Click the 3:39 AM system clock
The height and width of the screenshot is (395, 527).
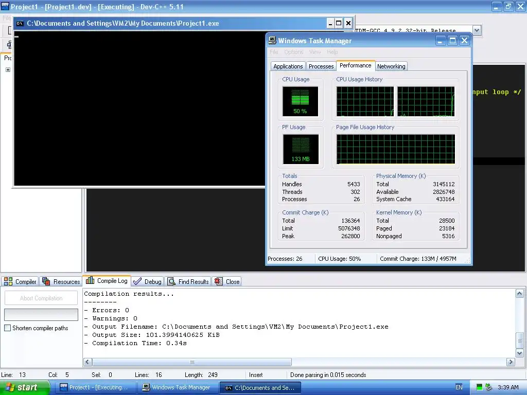pos(508,387)
